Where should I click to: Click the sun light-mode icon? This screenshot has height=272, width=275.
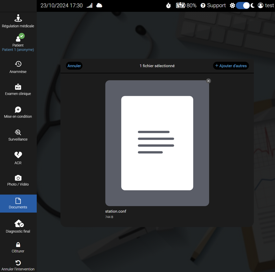click(233, 5)
